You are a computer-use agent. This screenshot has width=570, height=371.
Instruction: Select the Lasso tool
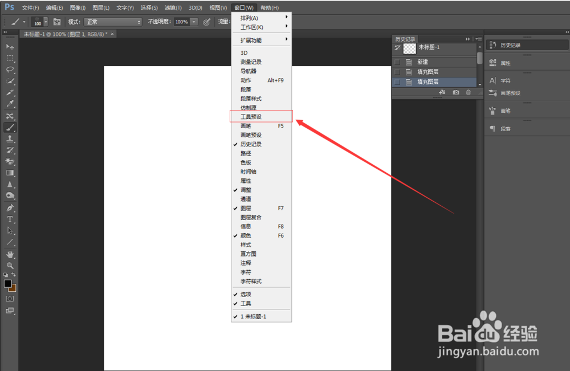coord(10,70)
